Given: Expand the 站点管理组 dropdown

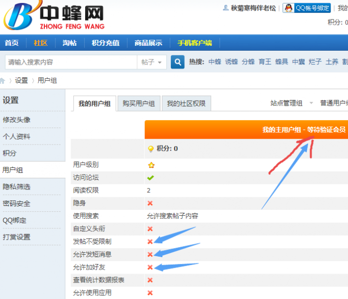Looking at the screenshot, I should [291, 103].
